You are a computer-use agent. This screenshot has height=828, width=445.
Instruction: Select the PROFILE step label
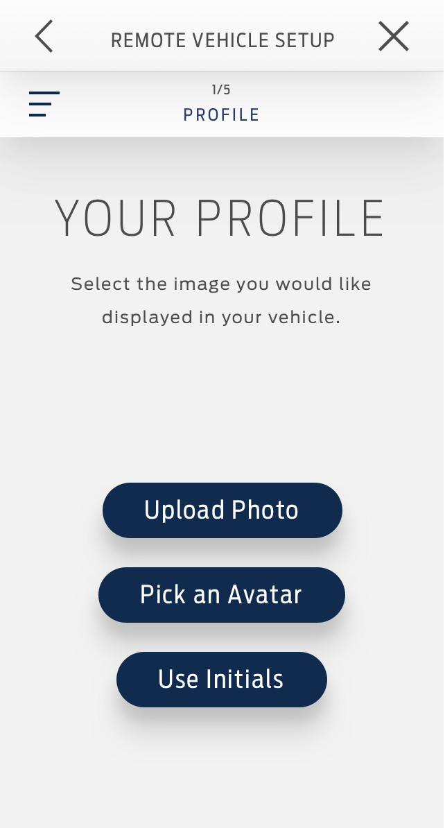click(222, 114)
